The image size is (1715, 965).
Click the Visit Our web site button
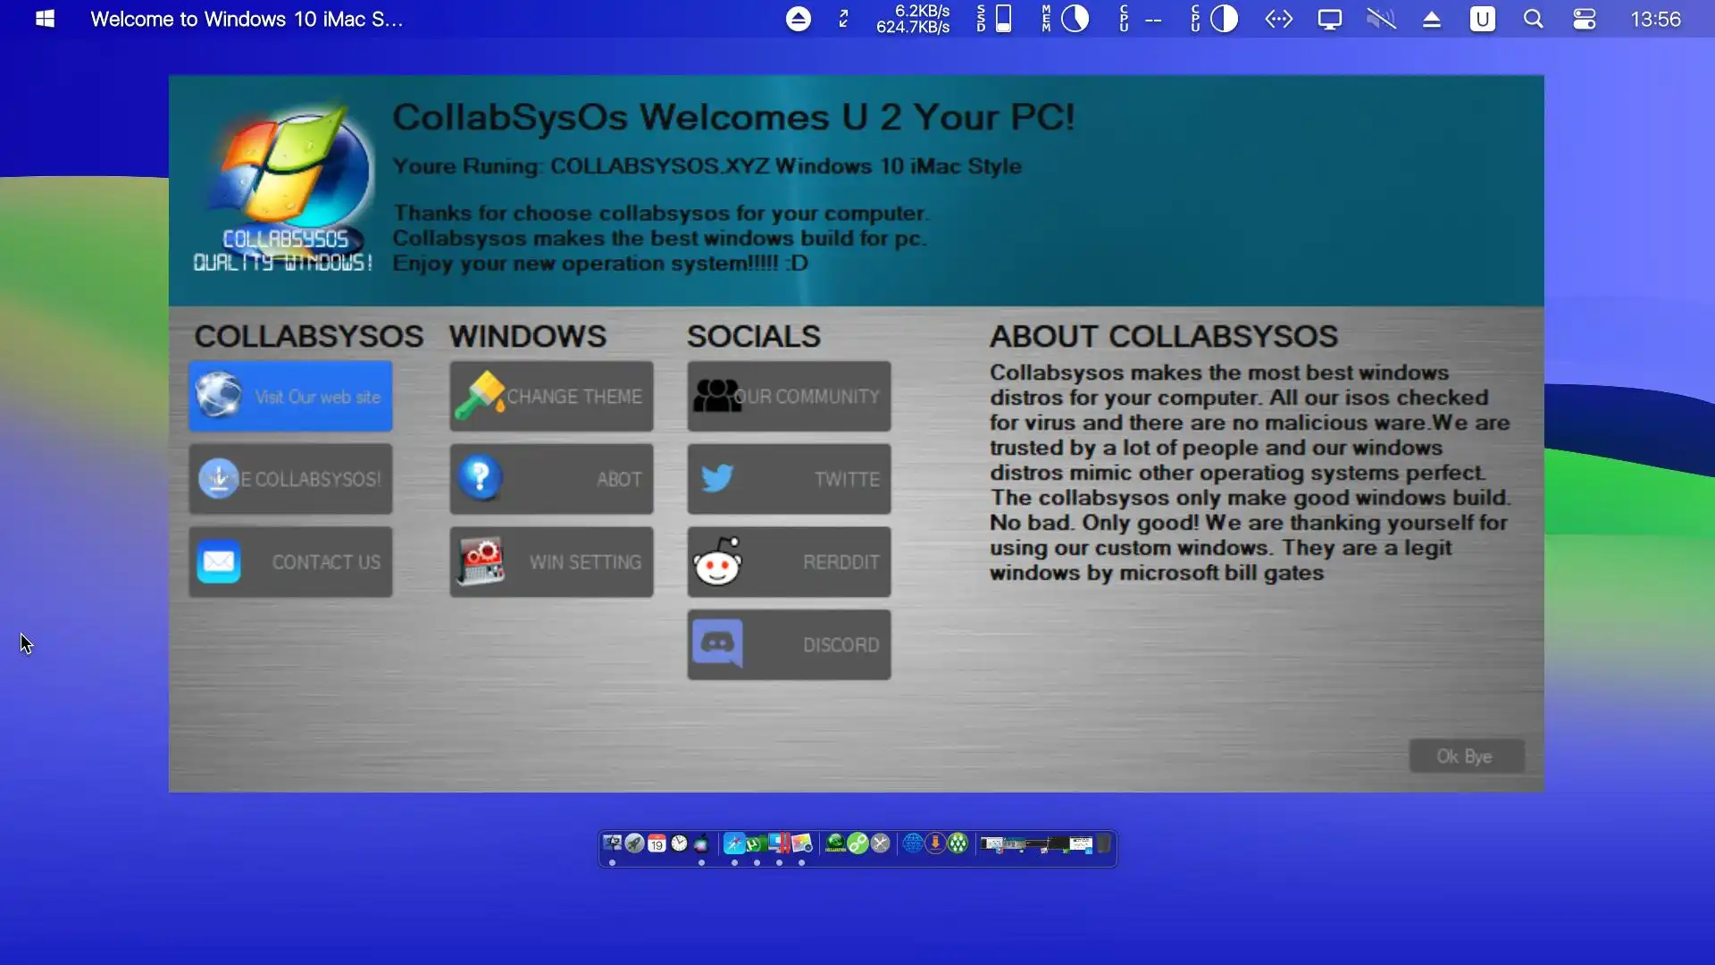[290, 396]
